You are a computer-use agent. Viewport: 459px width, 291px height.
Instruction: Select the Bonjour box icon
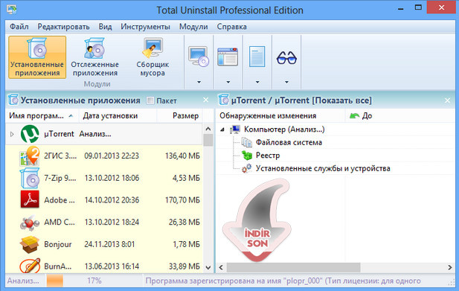(30, 244)
